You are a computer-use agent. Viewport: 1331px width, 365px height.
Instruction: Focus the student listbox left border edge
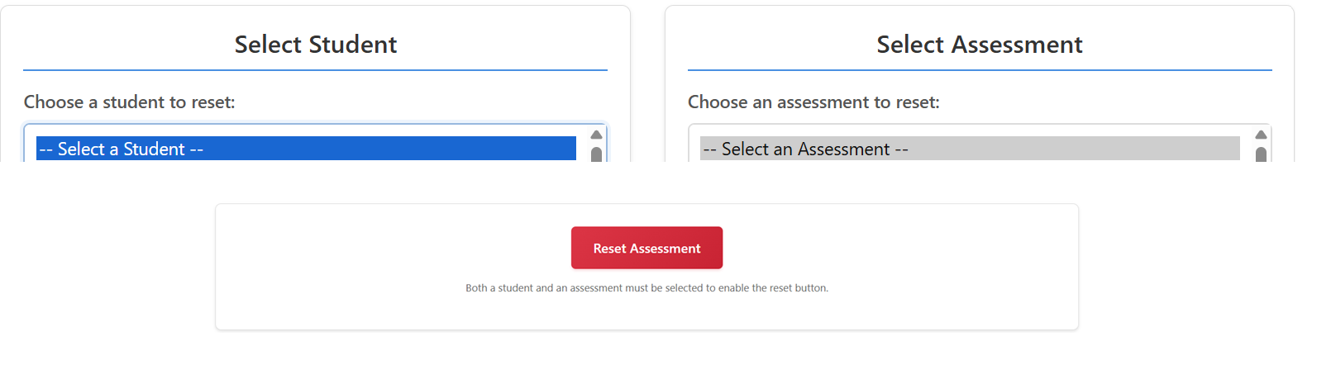(x=25, y=145)
